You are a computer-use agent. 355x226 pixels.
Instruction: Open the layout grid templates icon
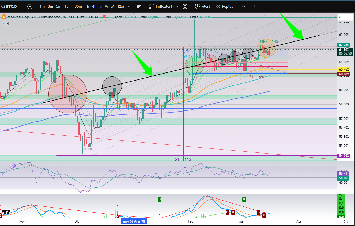[185, 6]
